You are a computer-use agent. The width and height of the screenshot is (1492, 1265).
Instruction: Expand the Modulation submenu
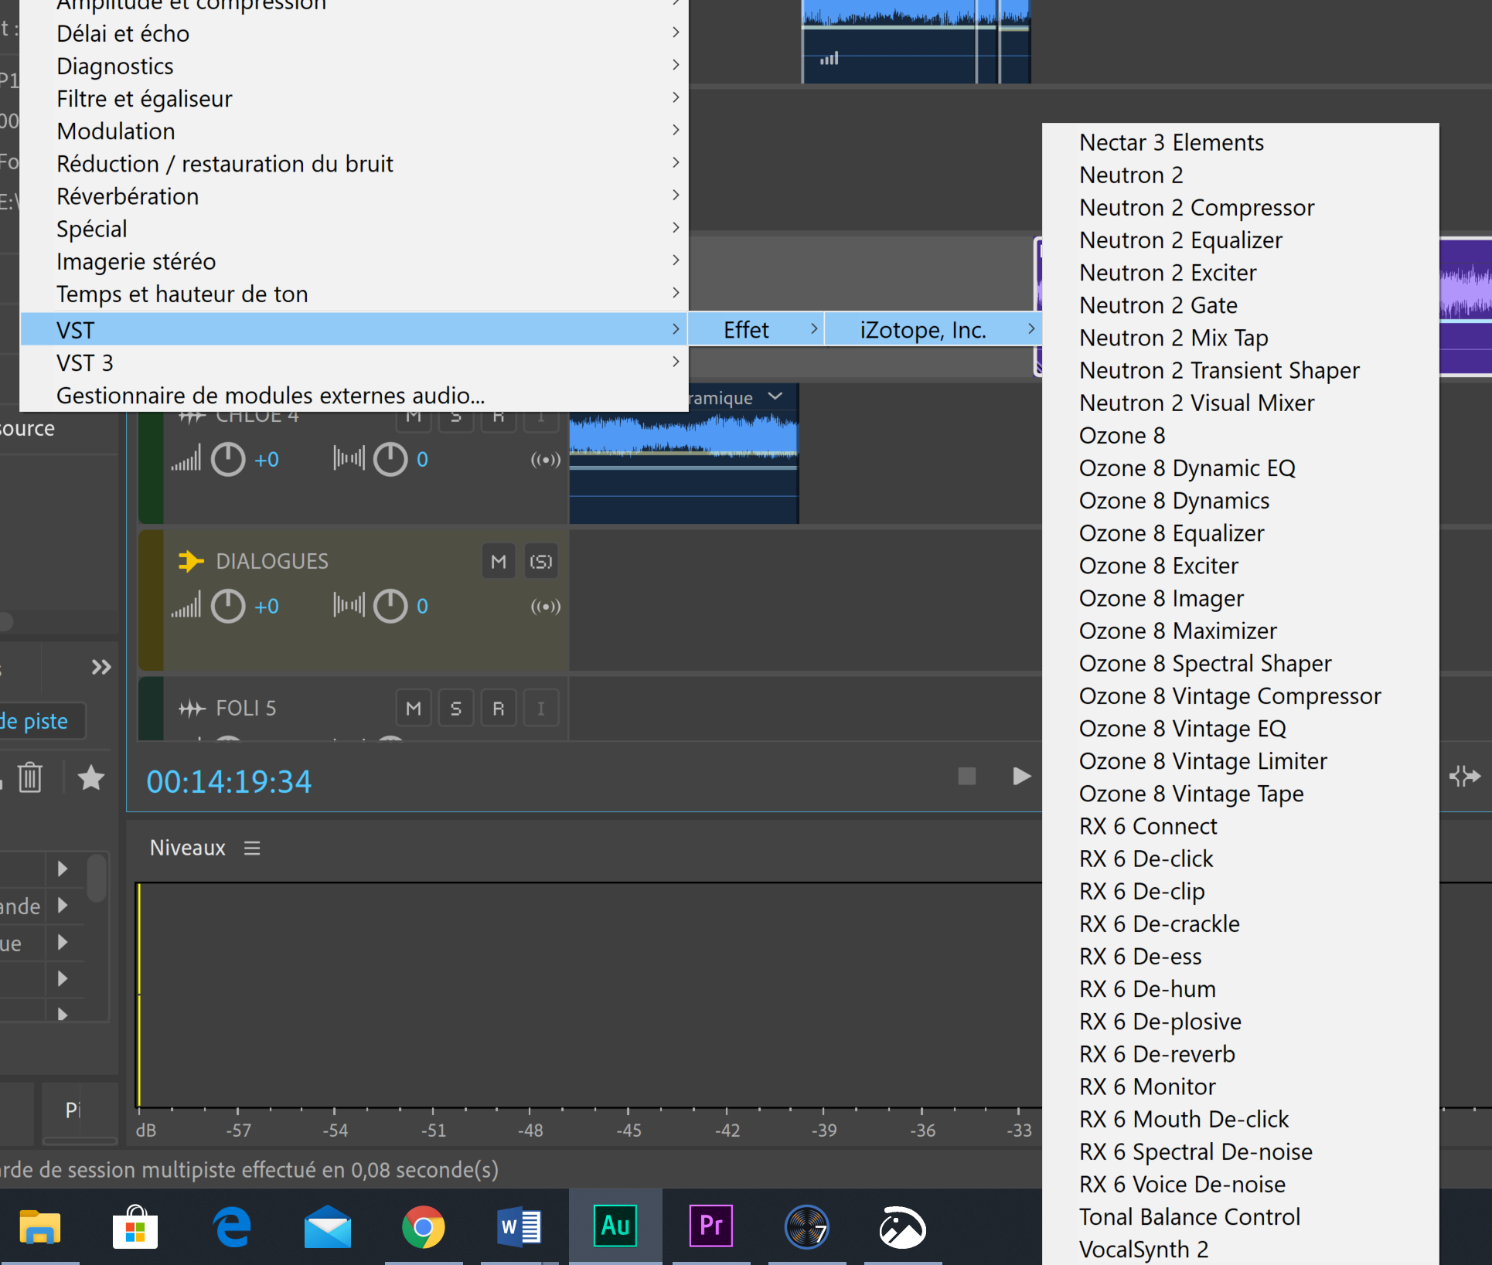(354, 131)
